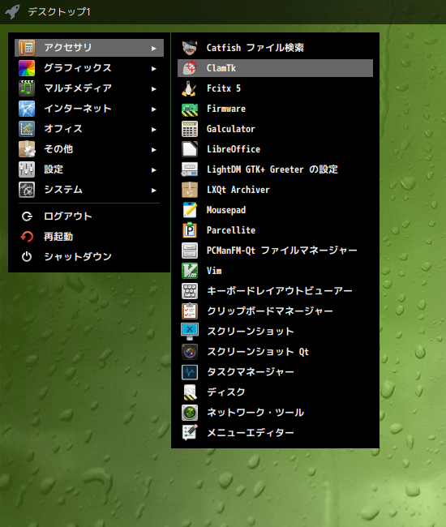This screenshot has width=446, height=527.
Task: Click the PCManFM-Qt file cabinet icon
Action: click(x=190, y=251)
